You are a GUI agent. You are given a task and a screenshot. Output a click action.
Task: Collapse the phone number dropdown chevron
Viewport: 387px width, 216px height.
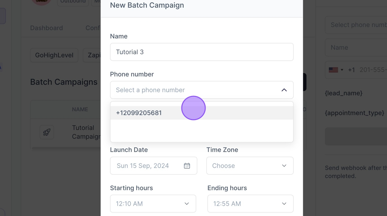284,90
